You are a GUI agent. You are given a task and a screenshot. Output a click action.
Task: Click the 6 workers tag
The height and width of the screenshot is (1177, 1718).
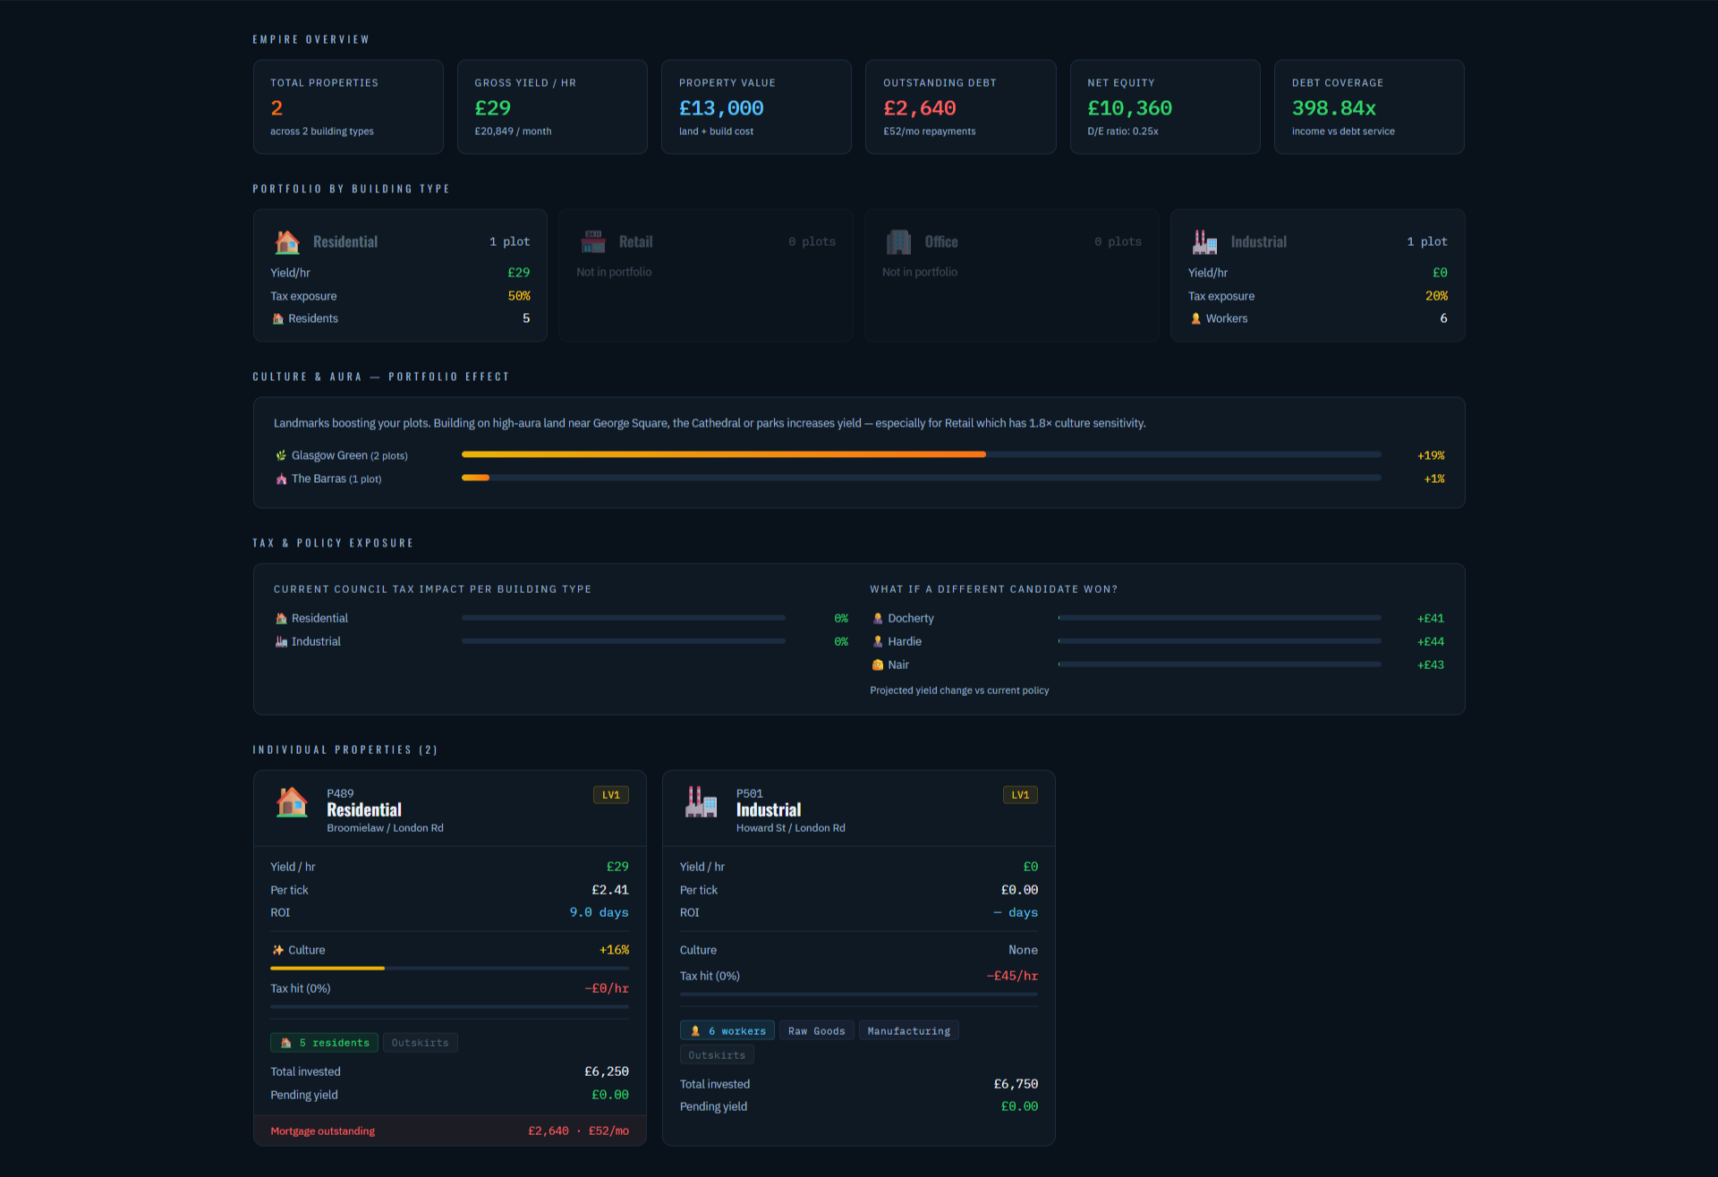point(727,1031)
